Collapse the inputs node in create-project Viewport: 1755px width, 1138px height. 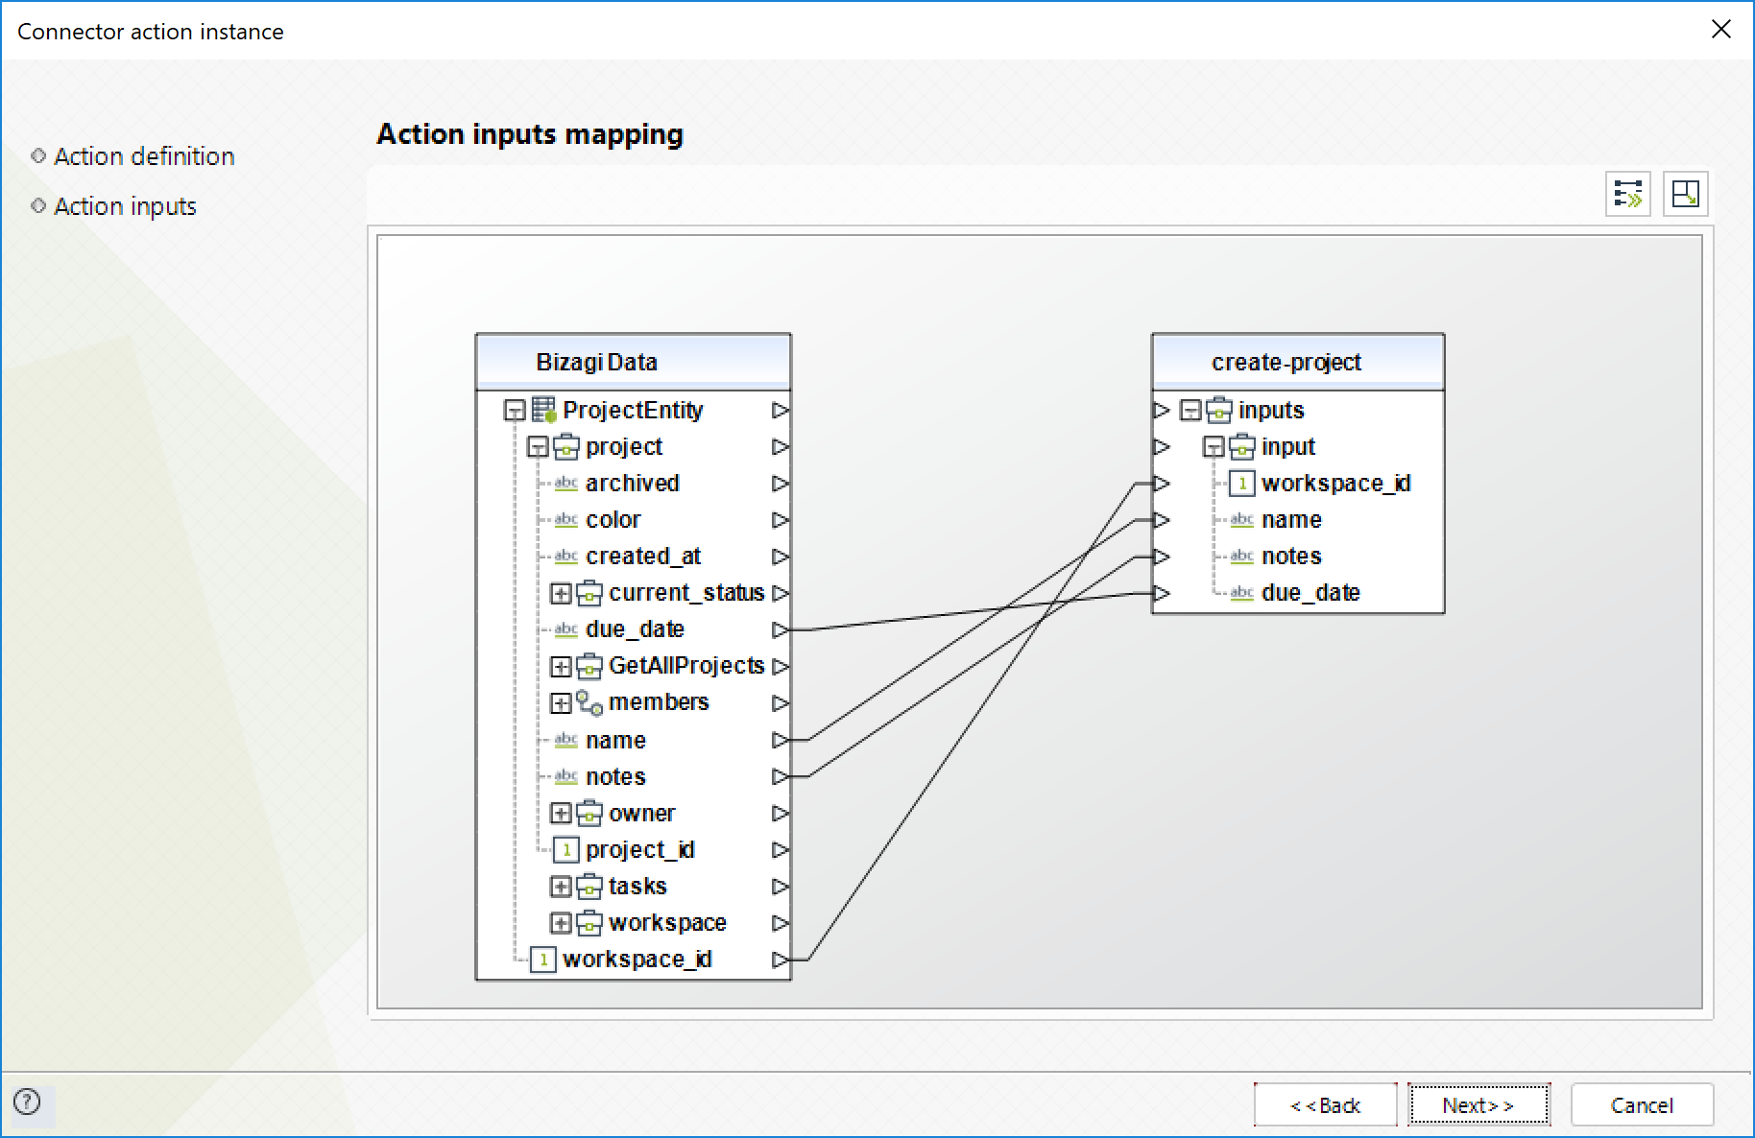point(1190,411)
